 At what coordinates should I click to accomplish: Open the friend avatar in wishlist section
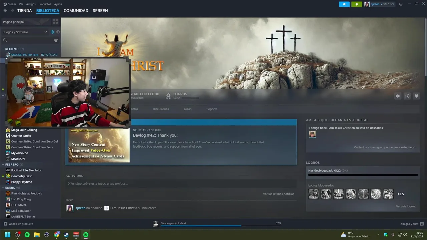pyautogui.click(x=312, y=134)
